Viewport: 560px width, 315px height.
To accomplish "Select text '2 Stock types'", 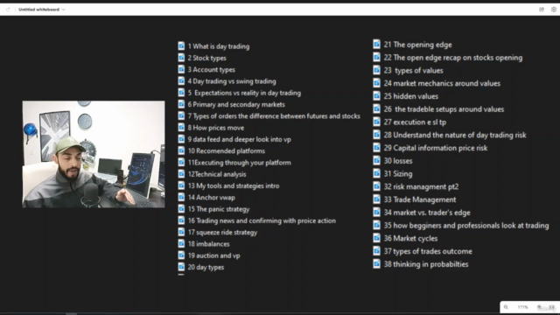I will (206, 58).
